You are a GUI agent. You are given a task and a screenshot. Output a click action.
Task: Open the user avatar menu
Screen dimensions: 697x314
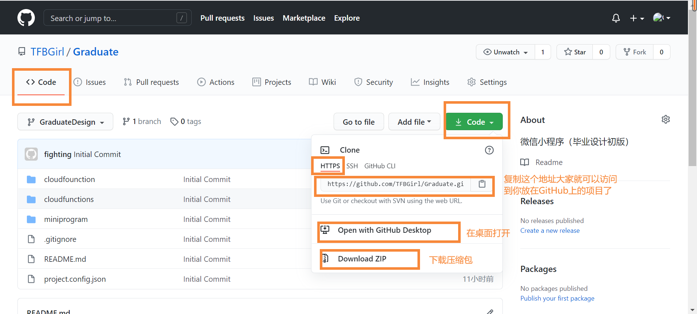661,18
